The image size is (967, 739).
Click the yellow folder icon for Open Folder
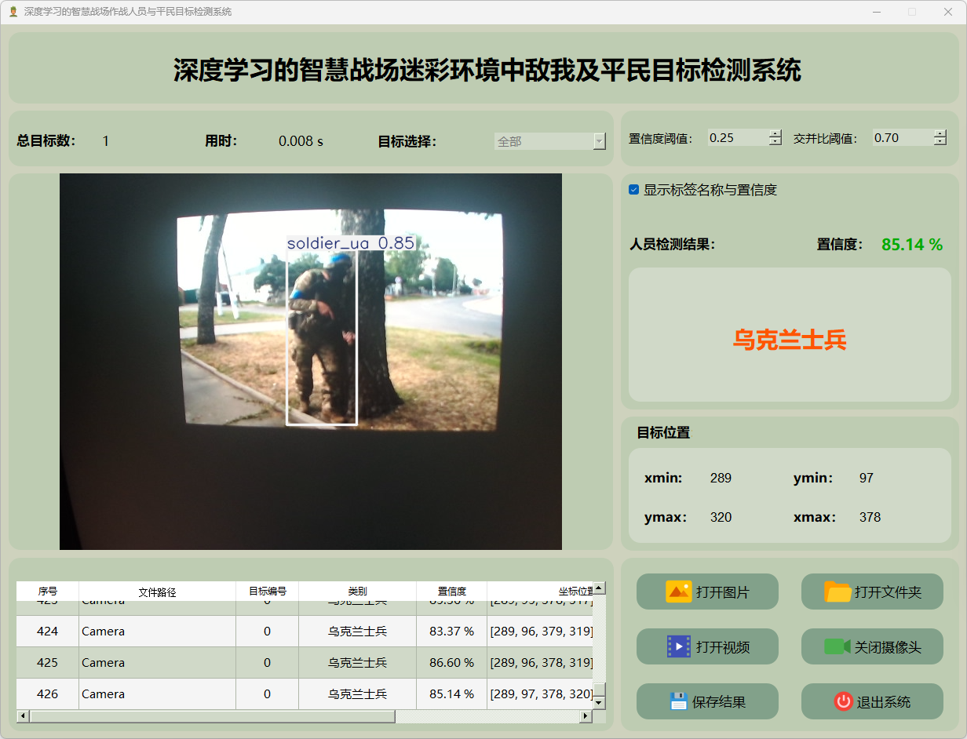(837, 592)
